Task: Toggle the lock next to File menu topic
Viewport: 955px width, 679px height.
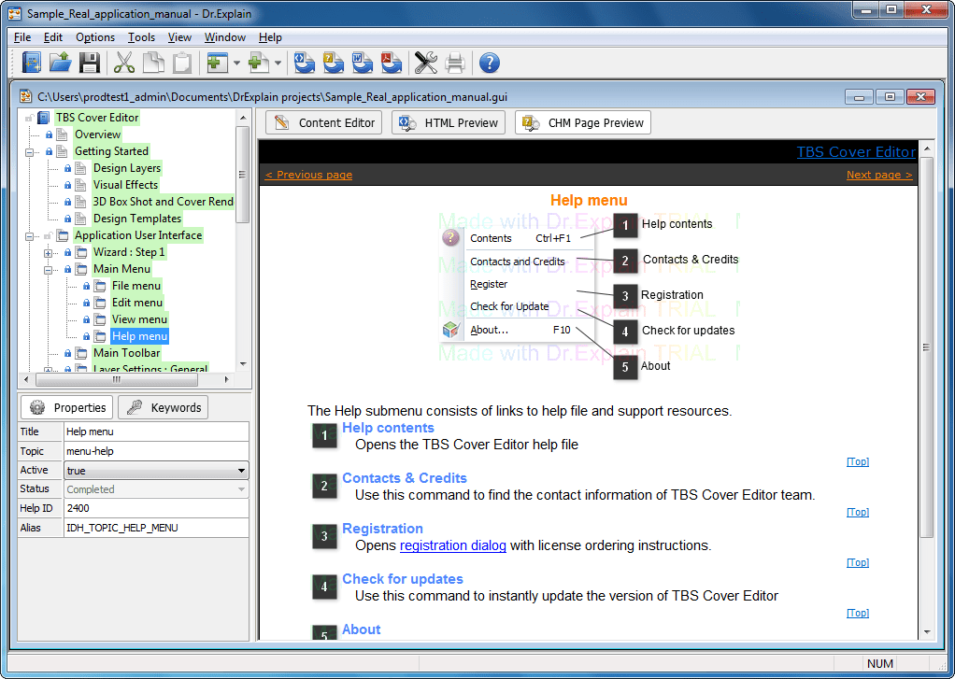Action: 87,286
